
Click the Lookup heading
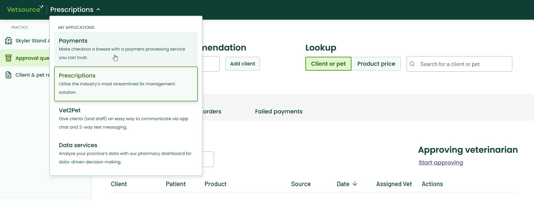click(321, 48)
